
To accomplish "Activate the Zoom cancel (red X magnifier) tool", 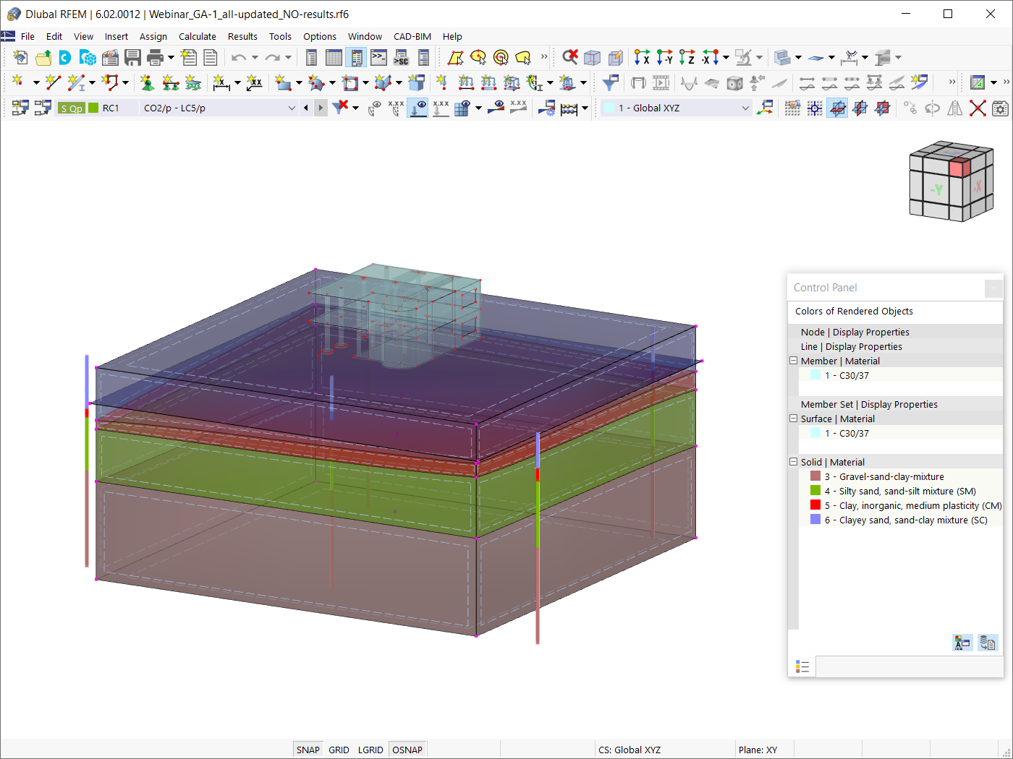I will pos(570,57).
